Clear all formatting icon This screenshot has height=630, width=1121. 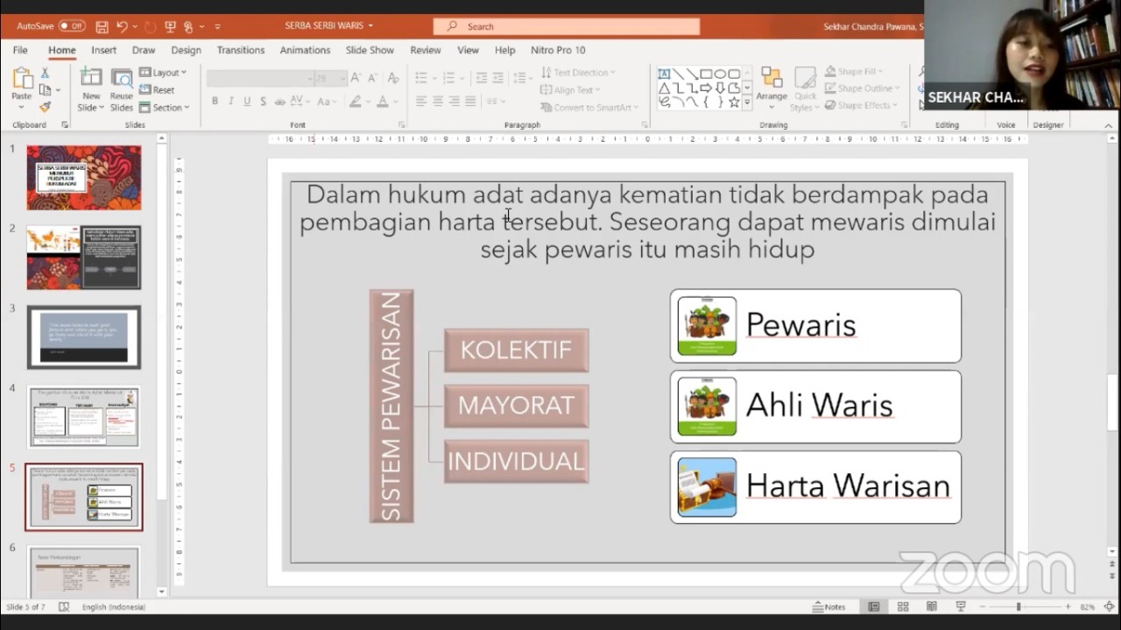pos(393,78)
